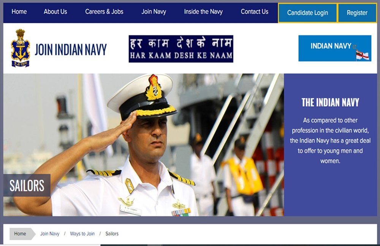Open the Home menu item
The width and height of the screenshot is (380, 246).
pyautogui.click(x=19, y=12)
